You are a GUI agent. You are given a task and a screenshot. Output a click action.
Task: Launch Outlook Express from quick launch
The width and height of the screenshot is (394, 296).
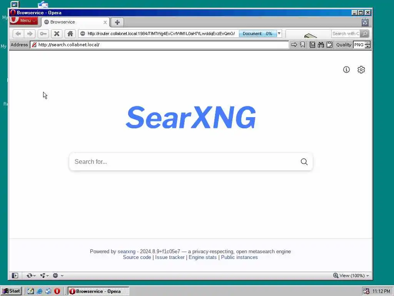click(48, 291)
